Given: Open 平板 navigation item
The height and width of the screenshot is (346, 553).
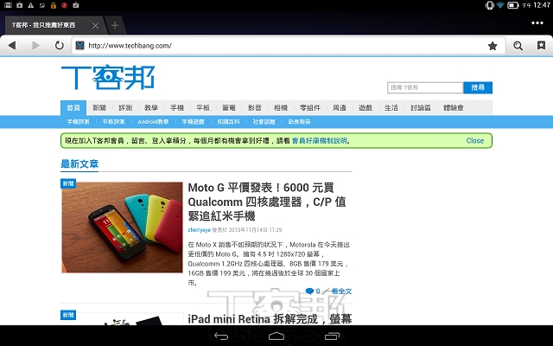Looking at the screenshot, I should [203, 107].
